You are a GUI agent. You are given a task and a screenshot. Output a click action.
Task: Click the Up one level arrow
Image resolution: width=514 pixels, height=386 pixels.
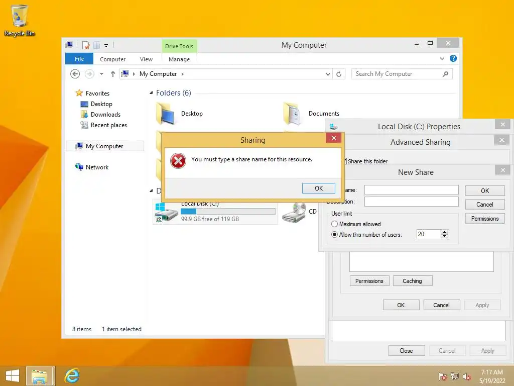point(113,74)
